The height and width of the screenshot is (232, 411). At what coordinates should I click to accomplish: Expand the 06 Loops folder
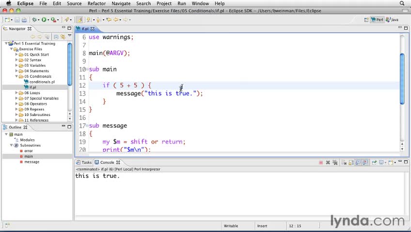16,93
